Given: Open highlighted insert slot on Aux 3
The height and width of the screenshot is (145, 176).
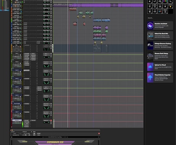Looking at the screenshot, I should (x=27, y=70).
